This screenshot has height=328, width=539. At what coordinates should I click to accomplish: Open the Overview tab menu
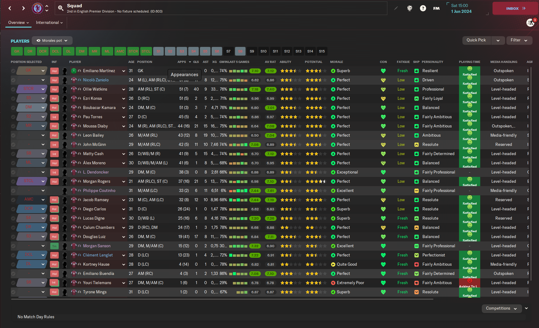19,23
